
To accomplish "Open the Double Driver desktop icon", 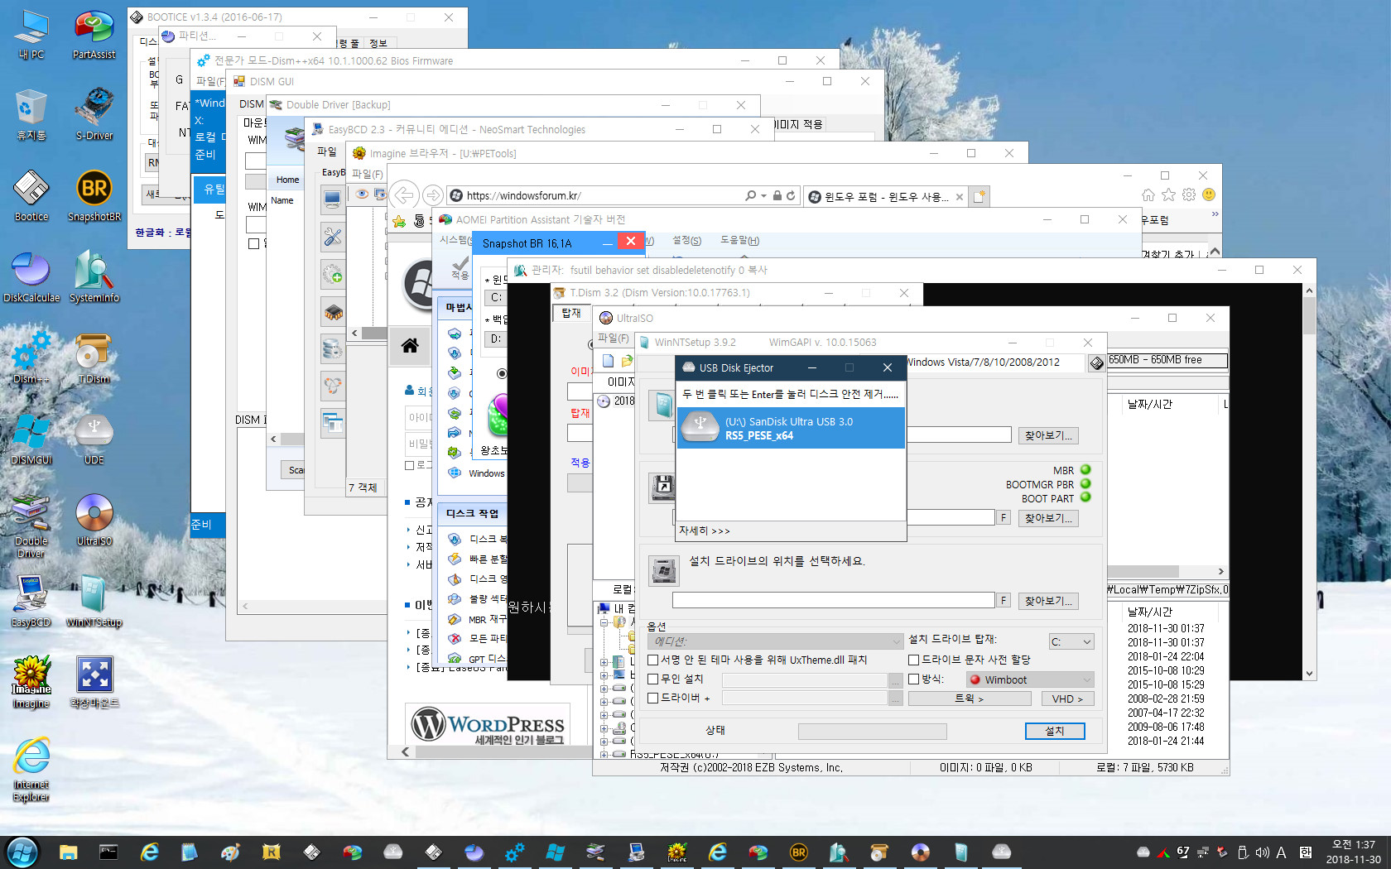I will 31,526.
